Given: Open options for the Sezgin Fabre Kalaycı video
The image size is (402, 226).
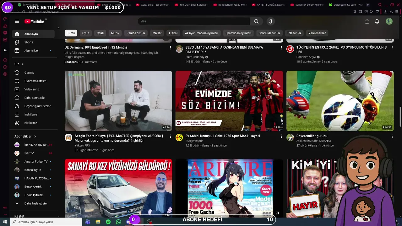Looking at the screenshot, I should (x=171, y=136).
